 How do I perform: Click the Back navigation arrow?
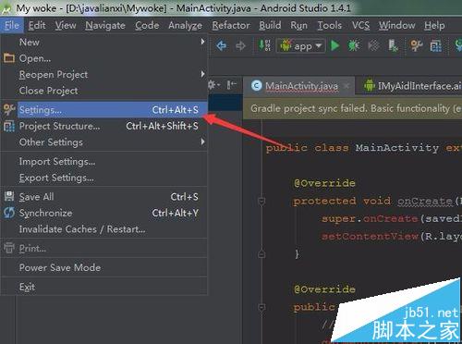(x=222, y=46)
